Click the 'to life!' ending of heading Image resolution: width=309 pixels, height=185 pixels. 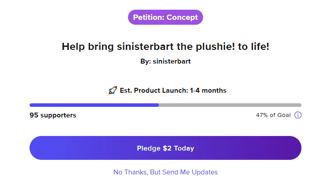253,47
